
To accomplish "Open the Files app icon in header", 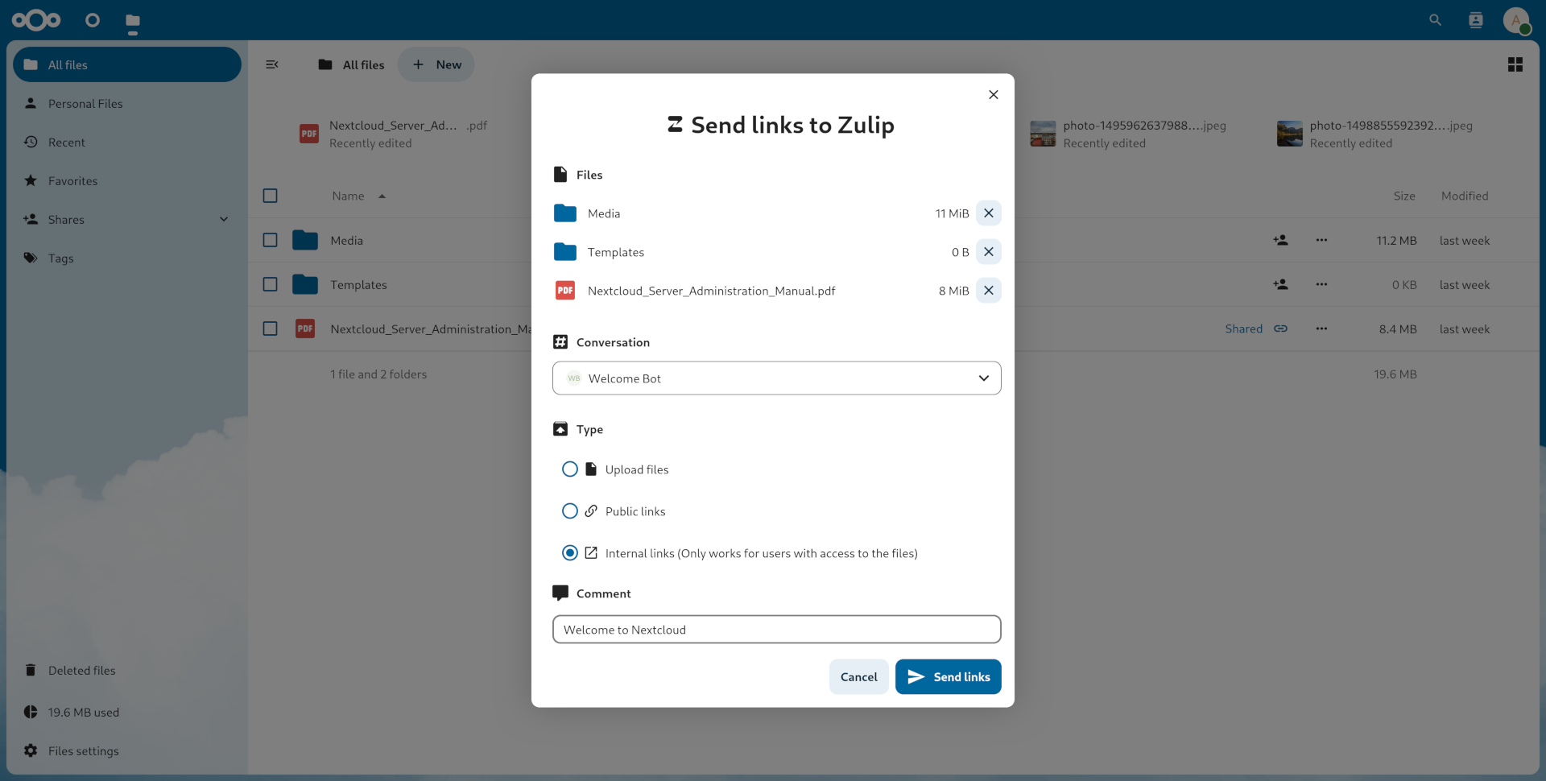I will pyautogui.click(x=133, y=20).
